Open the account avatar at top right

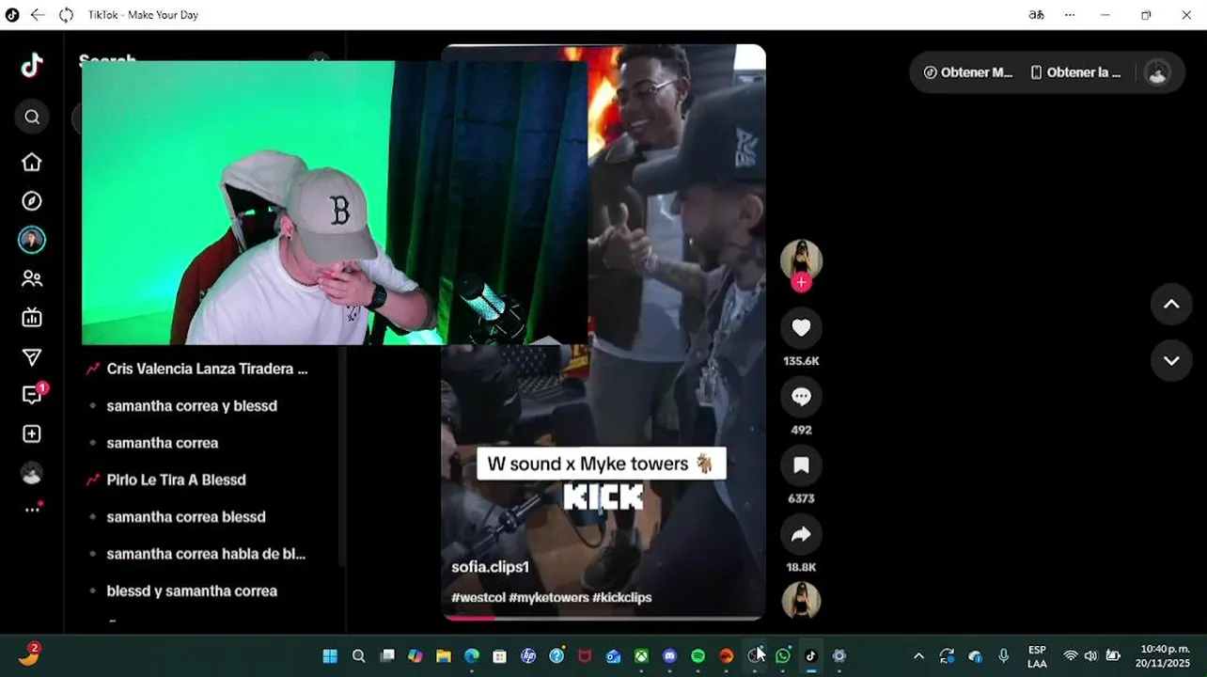click(1157, 72)
